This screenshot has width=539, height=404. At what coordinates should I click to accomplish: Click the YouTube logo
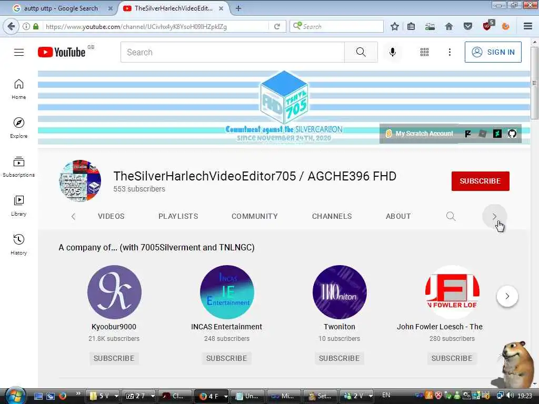[x=62, y=52]
